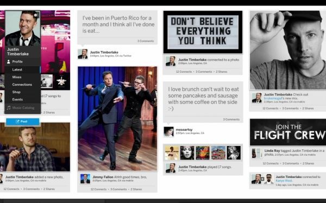Click Jimmy Fallon's avatar icon

85,179
